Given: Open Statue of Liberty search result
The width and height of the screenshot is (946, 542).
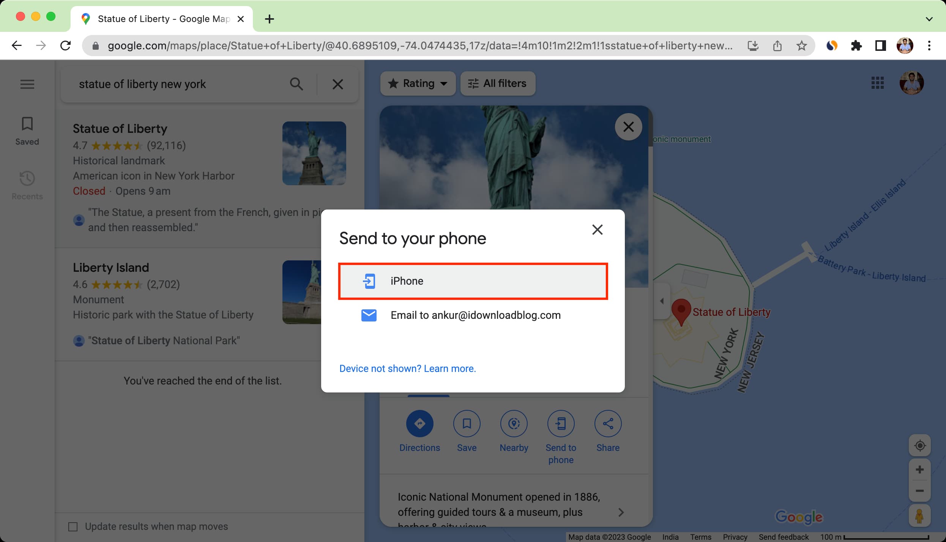Looking at the screenshot, I should (x=210, y=178).
